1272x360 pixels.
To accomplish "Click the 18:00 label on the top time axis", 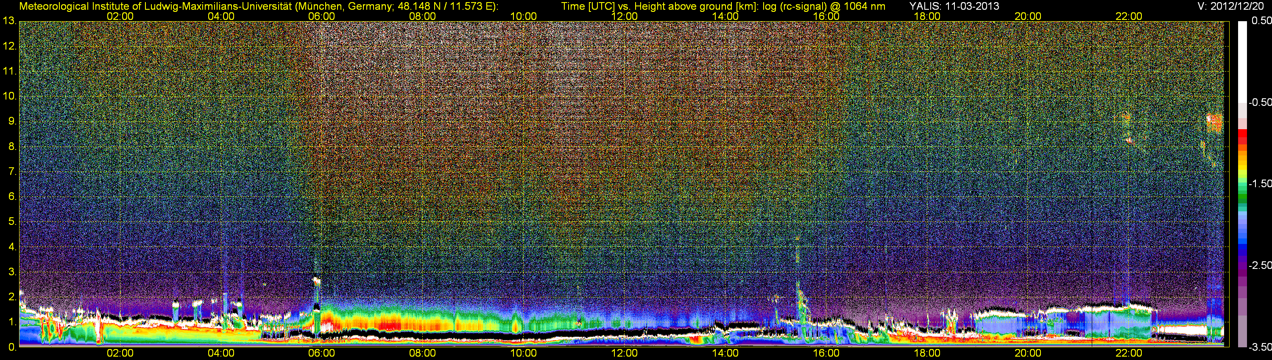I will (927, 16).
